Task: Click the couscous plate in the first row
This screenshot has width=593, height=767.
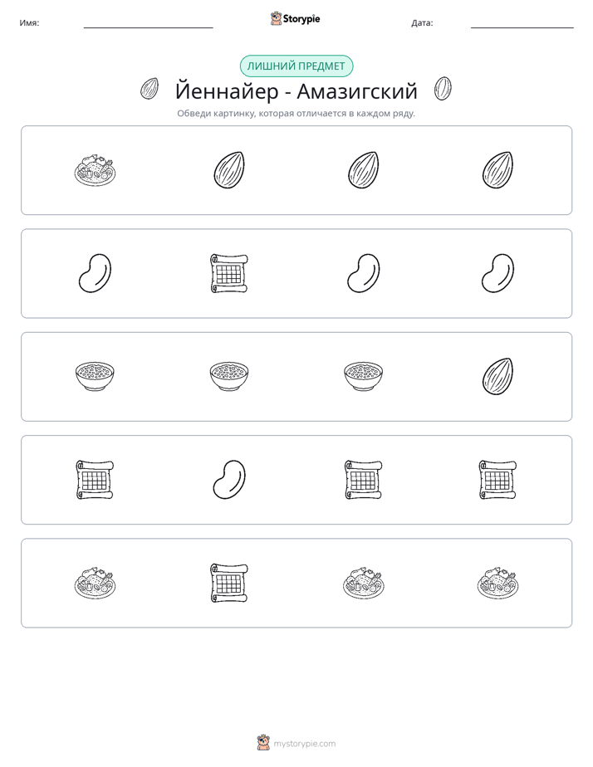Action: tap(95, 170)
